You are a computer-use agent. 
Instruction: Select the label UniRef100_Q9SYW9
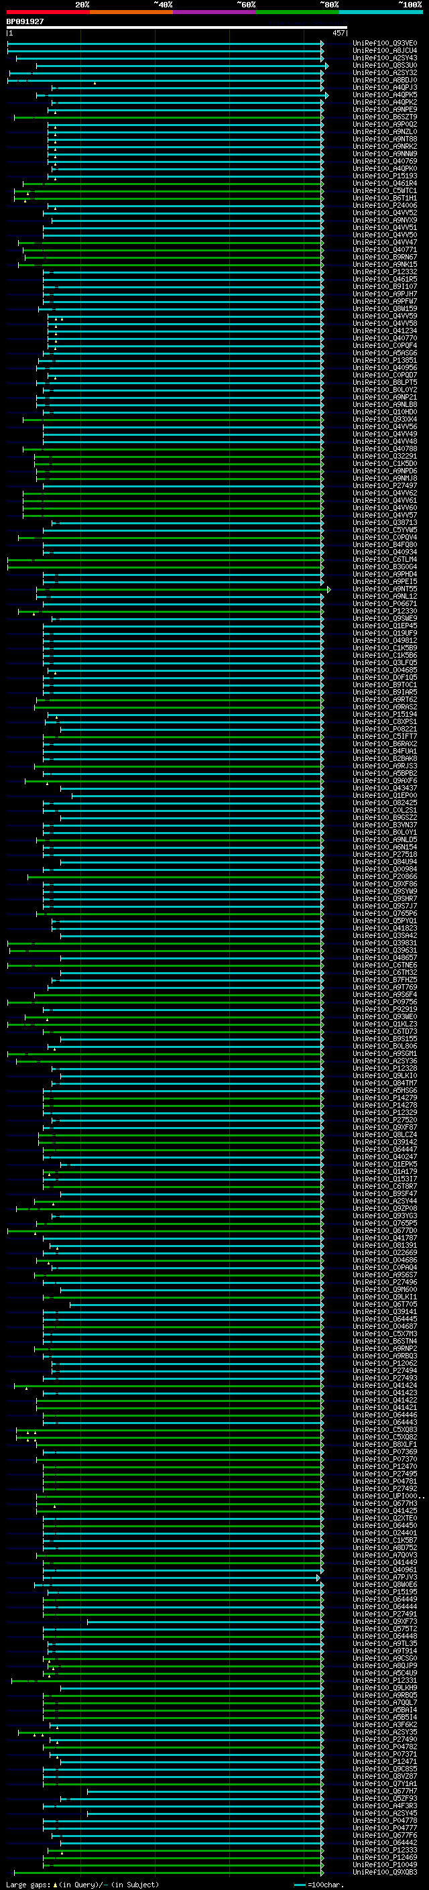385,892
